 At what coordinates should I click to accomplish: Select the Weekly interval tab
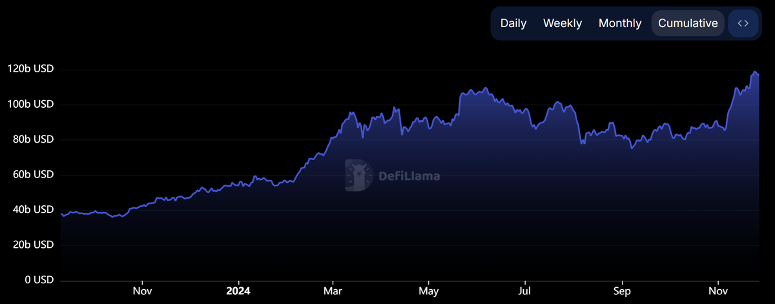pos(563,23)
